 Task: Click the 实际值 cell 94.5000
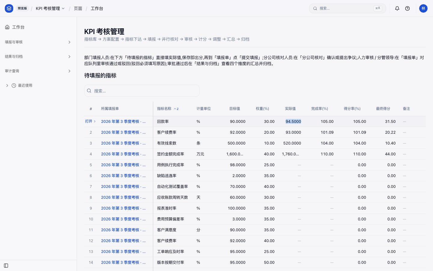click(293, 122)
